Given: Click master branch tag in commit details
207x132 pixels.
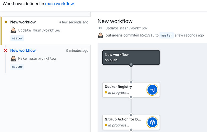Looking at the screenshot, I should 167,35.
